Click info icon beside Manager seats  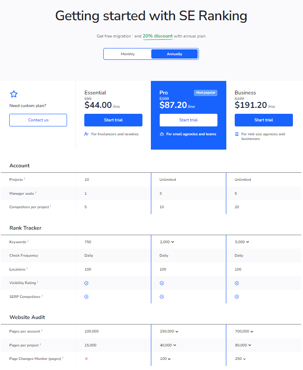[x=36, y=192]
